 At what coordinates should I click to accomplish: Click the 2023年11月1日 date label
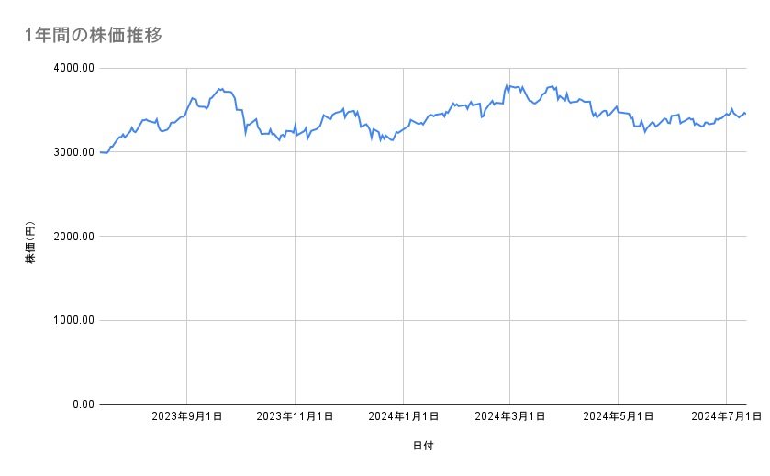pos(295,416)
